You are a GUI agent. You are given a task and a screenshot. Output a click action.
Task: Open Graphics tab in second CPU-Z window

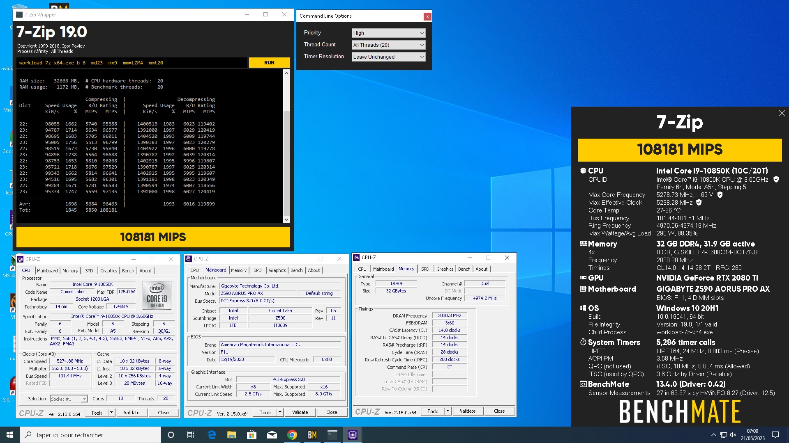277,270
